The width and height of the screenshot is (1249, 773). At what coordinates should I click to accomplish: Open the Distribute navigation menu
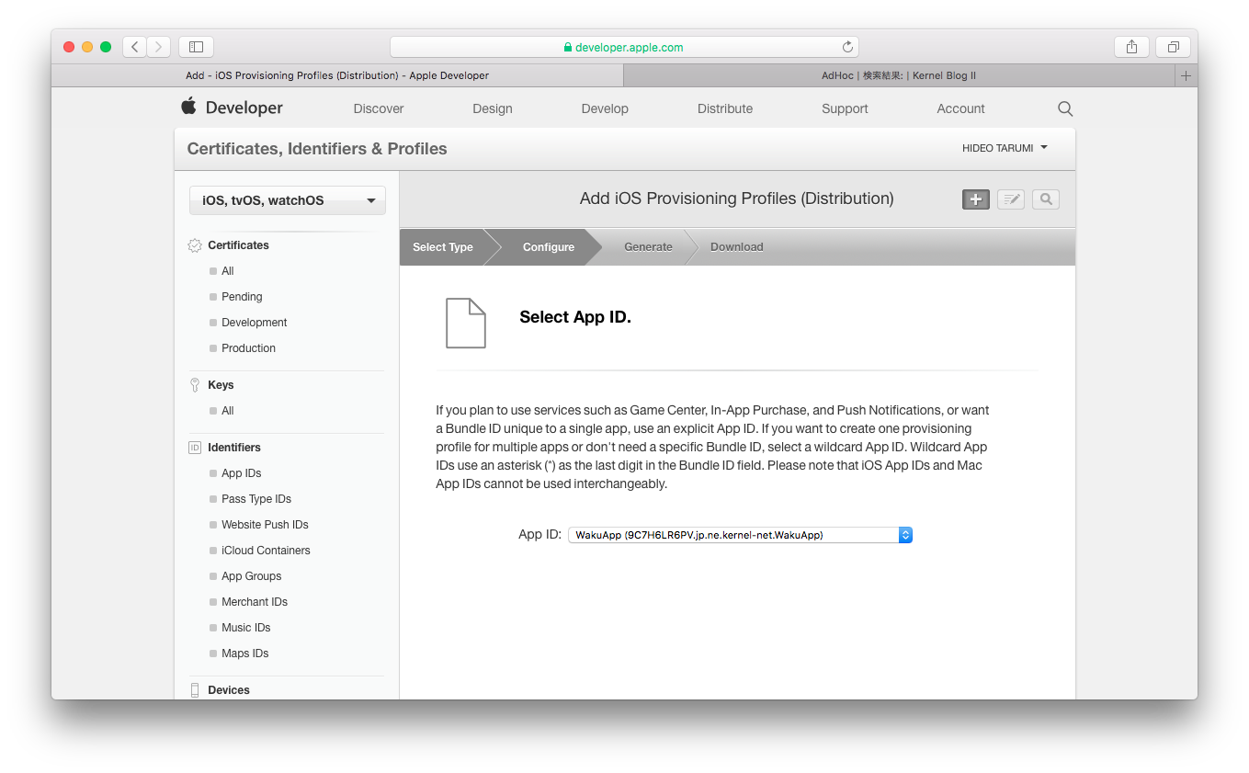[724, 108]
